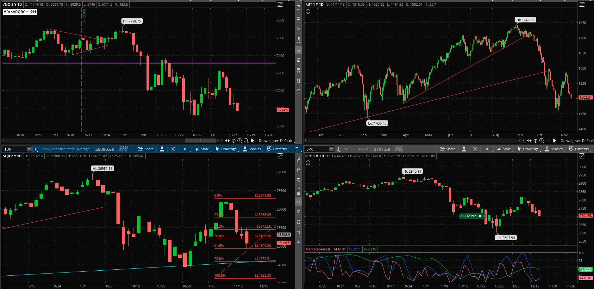
Task: Click the symbol link icon beside SPX
Action: click(x=338, y=149)
